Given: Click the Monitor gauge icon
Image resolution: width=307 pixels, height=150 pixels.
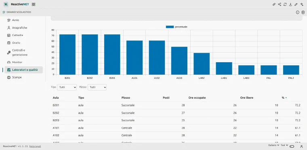Looking at the screenshot, I should [8, 62].
